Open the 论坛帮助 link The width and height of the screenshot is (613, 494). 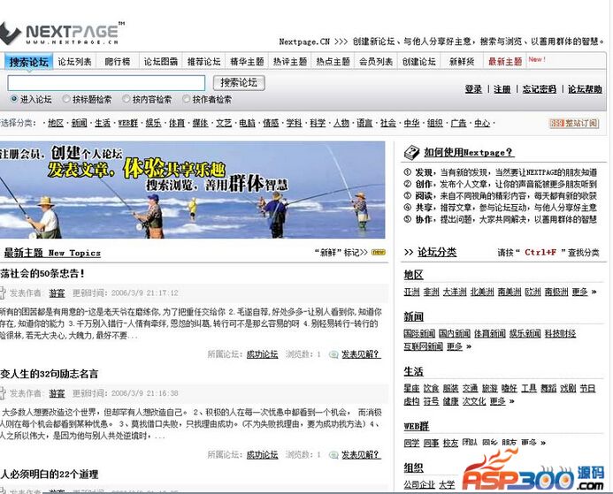pyautogui.click(x=585, y=89)
